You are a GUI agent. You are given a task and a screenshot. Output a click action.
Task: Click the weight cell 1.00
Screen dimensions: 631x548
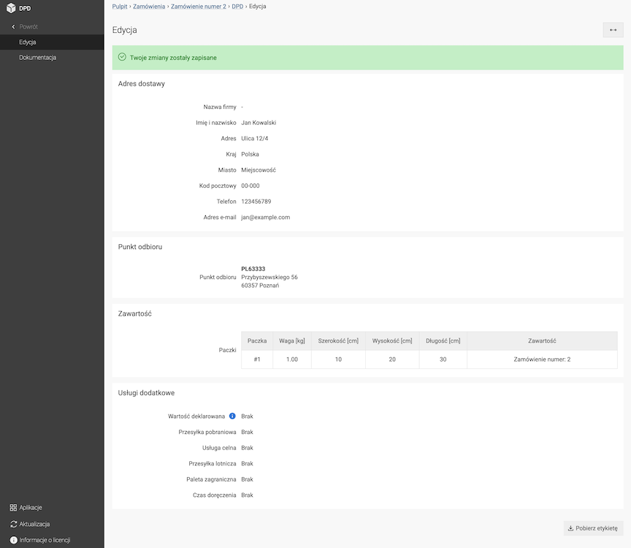(292, 359)
